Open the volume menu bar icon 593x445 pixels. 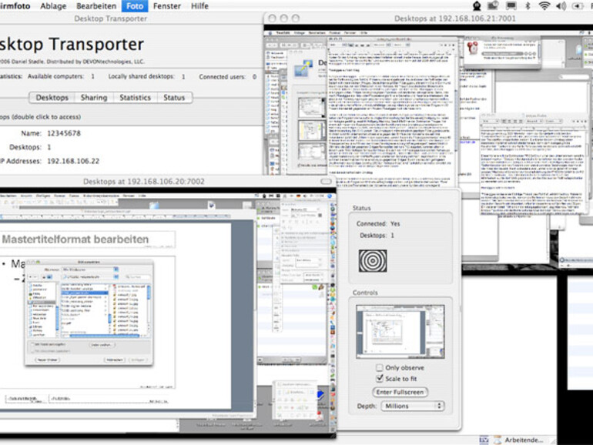(x=561, y=5)
